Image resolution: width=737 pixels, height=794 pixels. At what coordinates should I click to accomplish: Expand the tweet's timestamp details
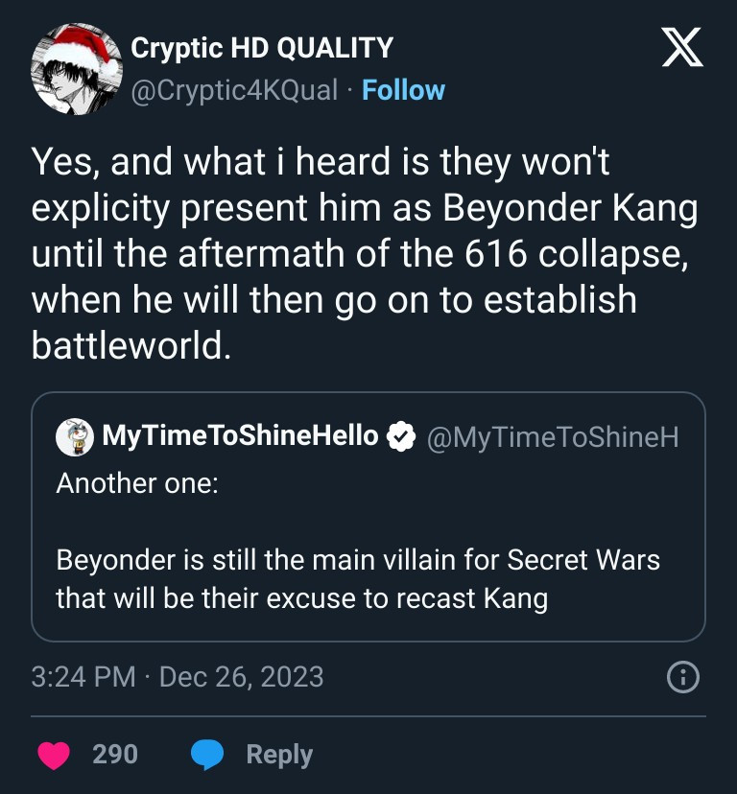(178, 678)
